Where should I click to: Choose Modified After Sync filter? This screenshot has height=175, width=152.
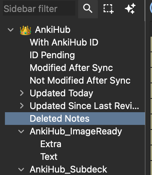(71, 68)
